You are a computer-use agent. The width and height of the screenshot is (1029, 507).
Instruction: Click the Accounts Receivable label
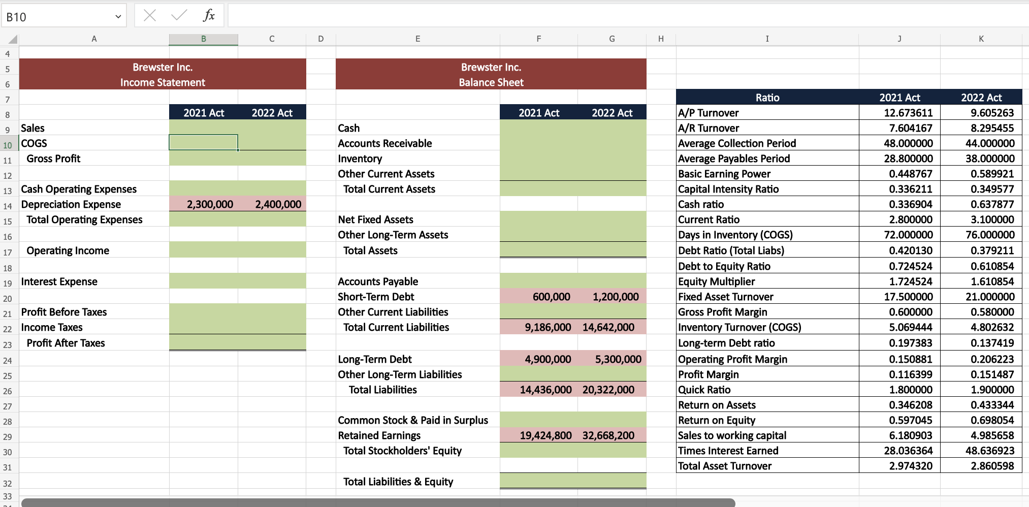(384, 143)
